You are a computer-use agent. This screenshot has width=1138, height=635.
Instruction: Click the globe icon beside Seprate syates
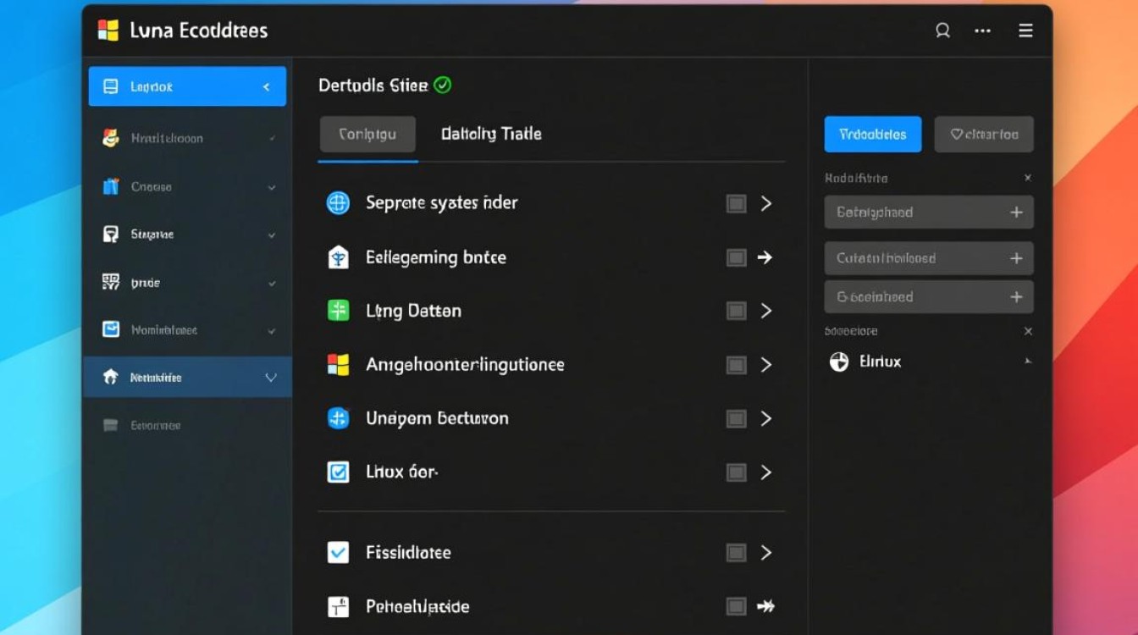(338, 203)
